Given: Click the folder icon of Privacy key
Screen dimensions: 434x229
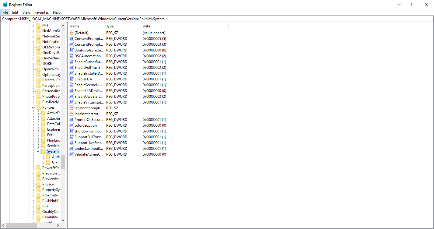Looking at the screenshot, I should (38, 184).
